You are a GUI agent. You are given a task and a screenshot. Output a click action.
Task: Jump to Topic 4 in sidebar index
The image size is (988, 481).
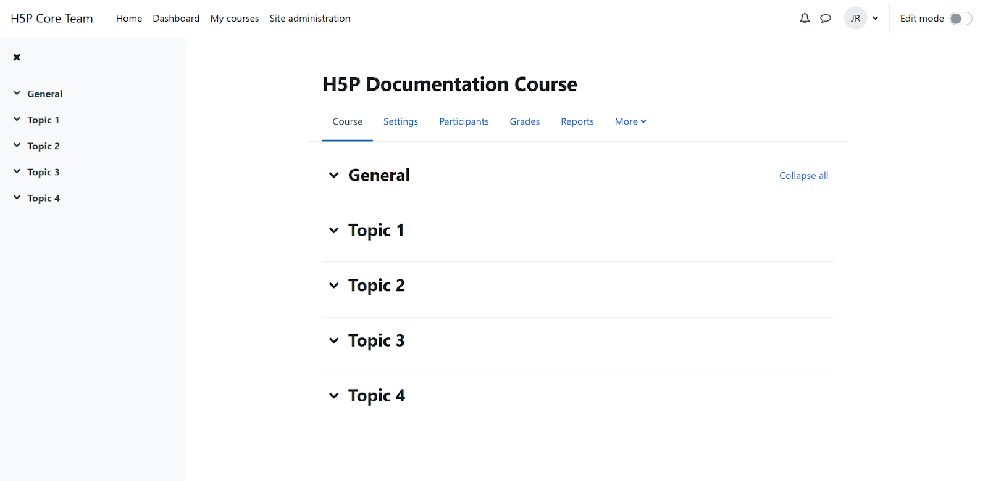43,198
